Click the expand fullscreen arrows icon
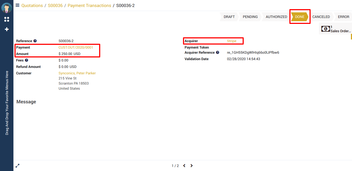Screen dimensions: 352x171 [17, 166]
